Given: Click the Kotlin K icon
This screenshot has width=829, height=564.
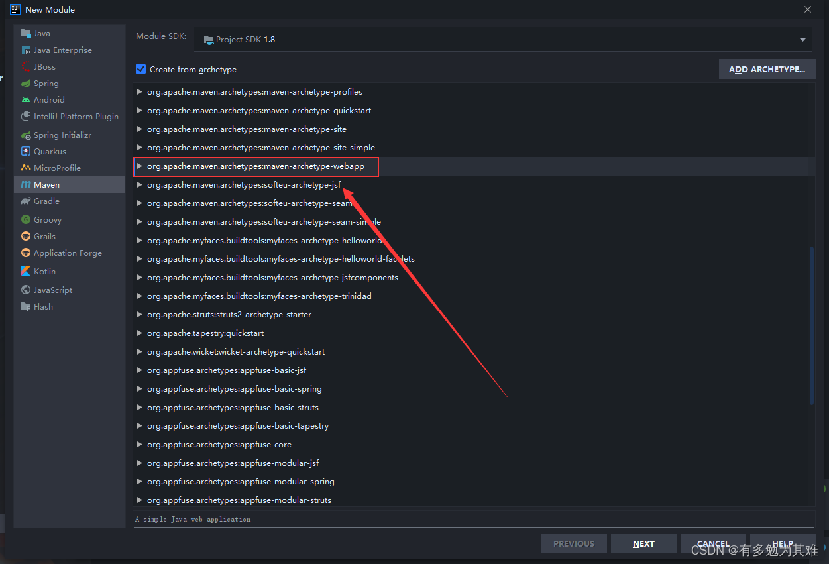Looking at the screenshot, I should click(26, 272).
